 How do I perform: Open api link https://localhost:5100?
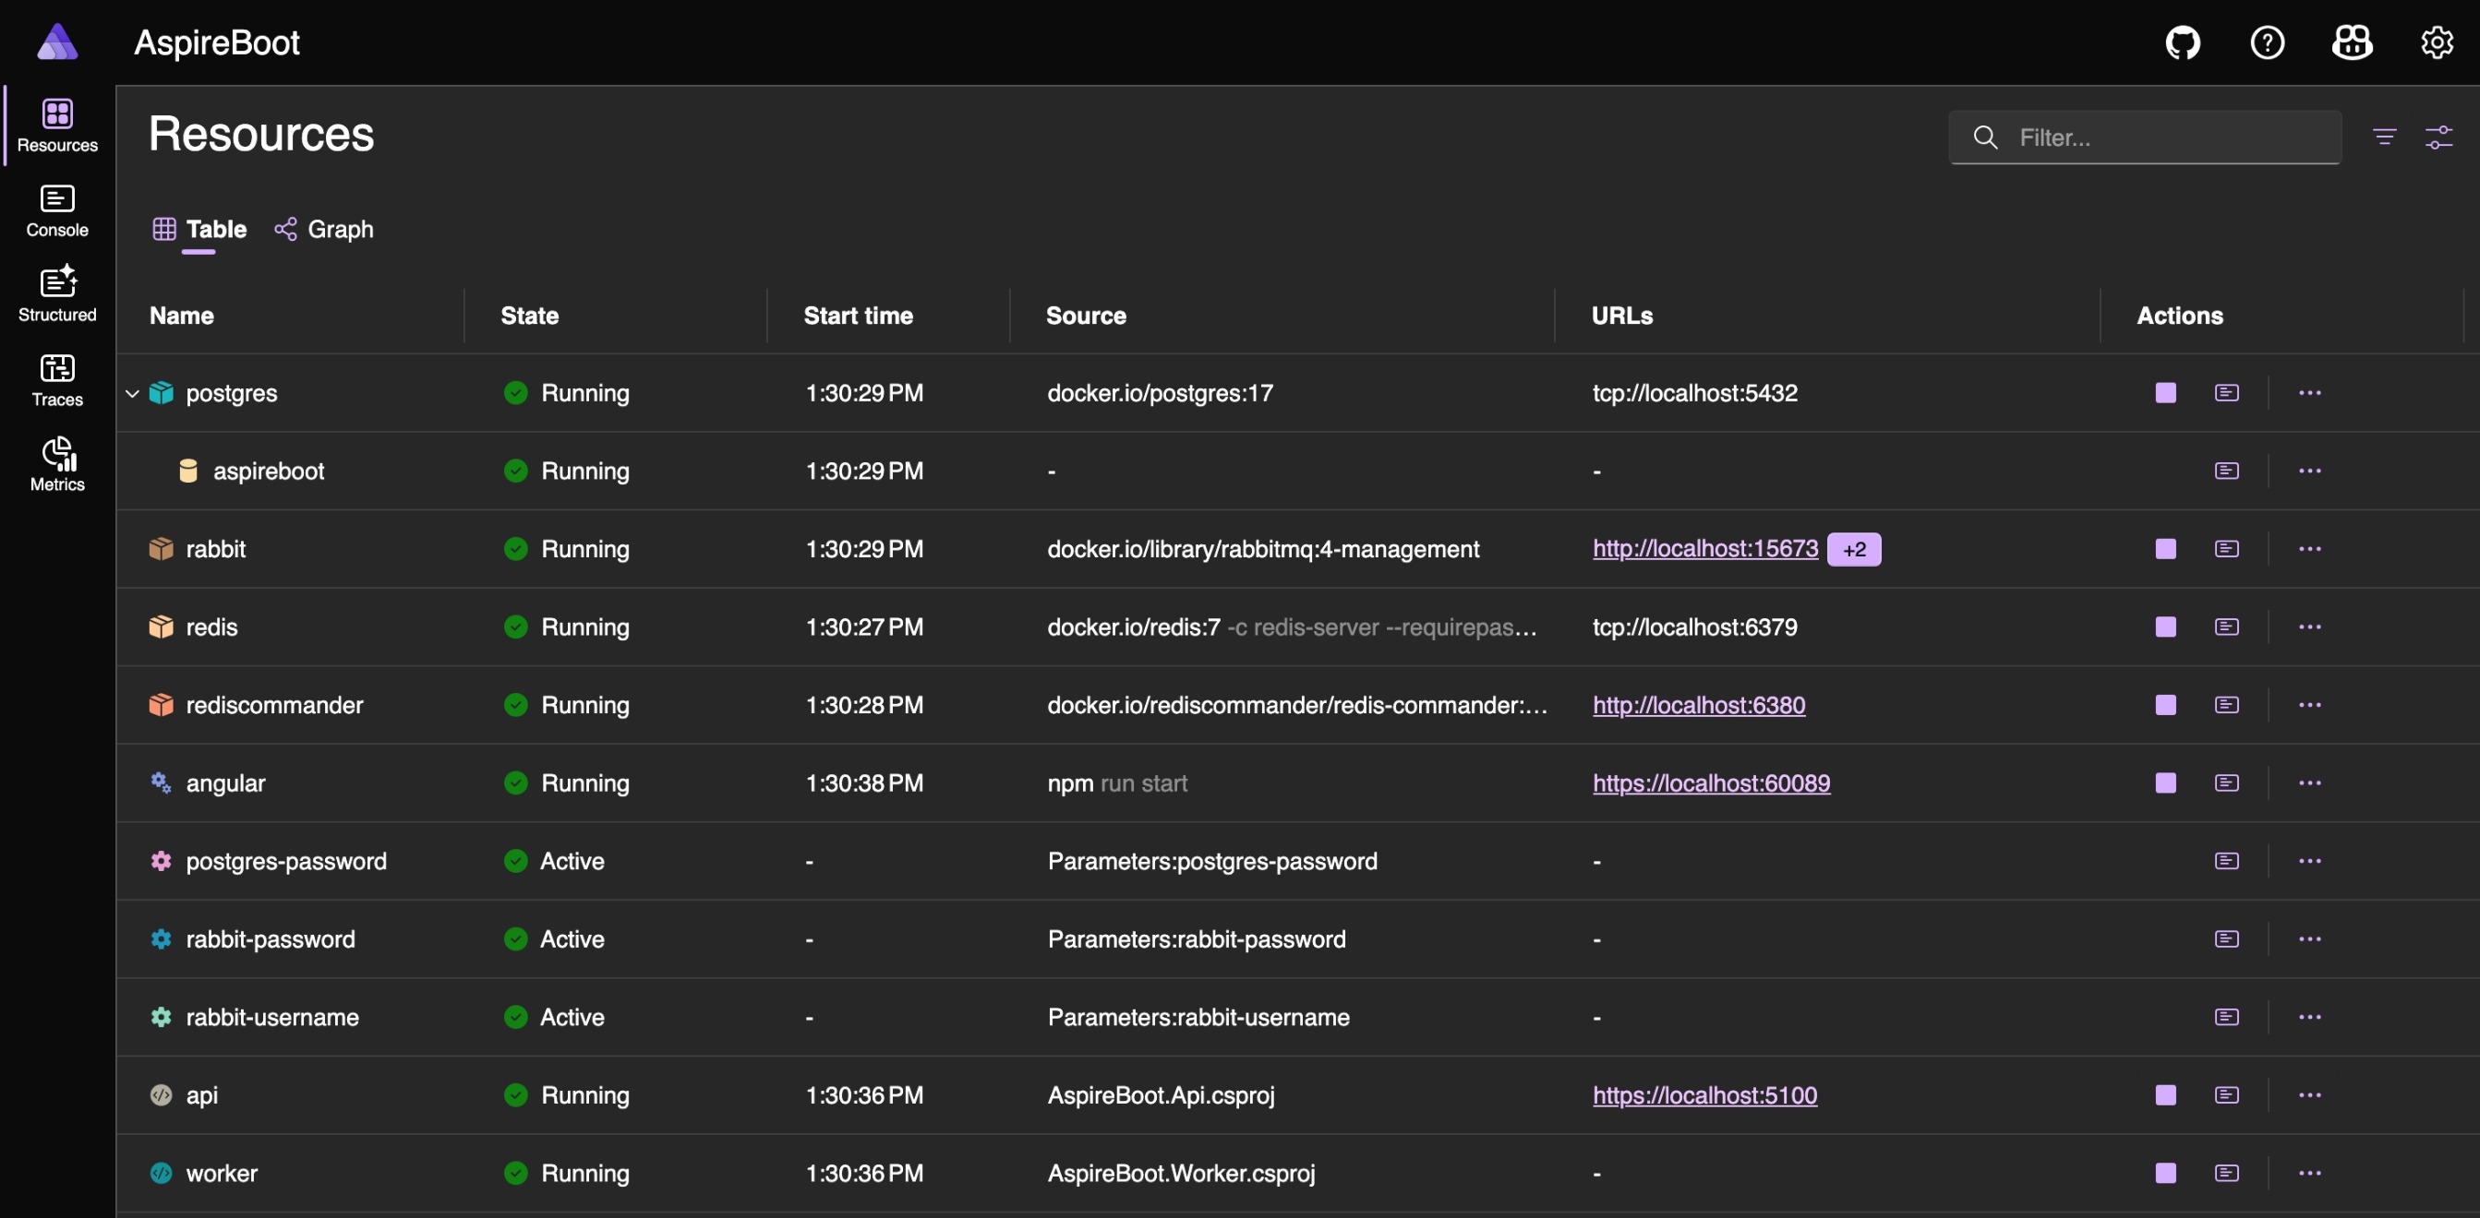tap(1704, 1095)
